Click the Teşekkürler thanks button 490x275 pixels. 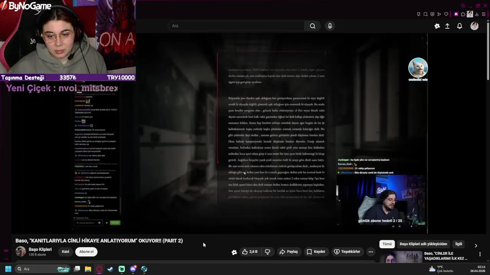[x=347, y=252]
